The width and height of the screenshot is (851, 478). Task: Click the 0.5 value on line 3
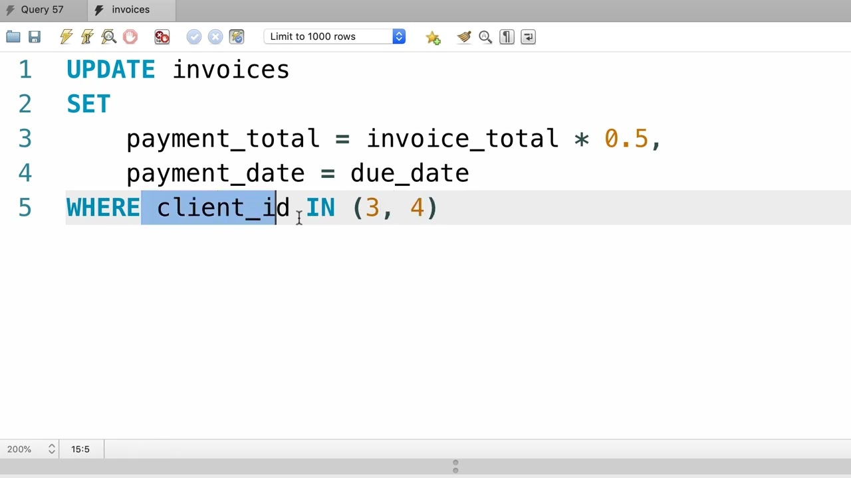pyautogui.click(x=626, y=139)
